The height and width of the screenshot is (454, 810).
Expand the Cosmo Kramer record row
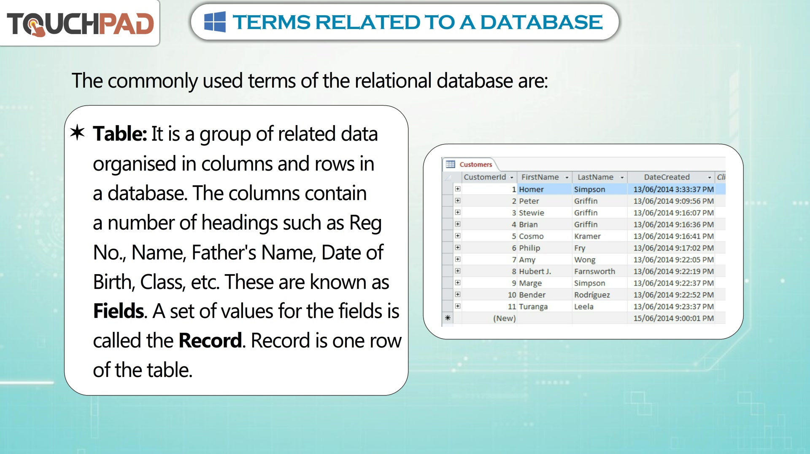[458, 236]
